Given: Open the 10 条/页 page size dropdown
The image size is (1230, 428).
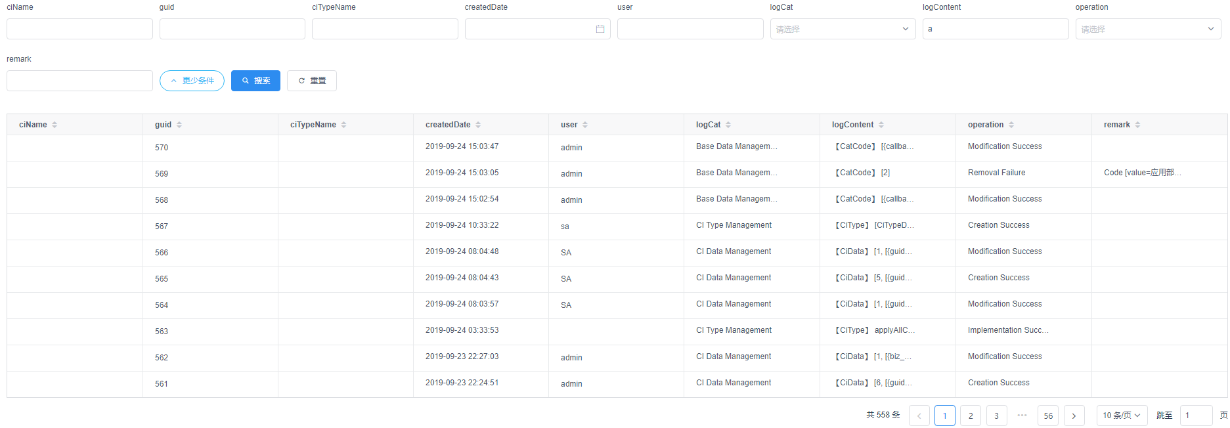Looking at the screenshot, I should click(1122, 416).
